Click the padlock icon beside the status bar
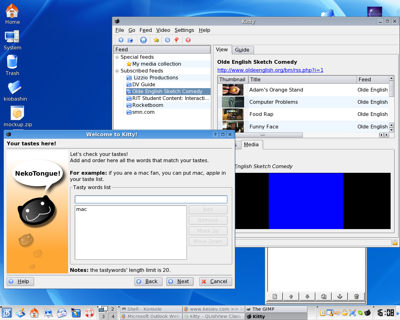 (x=395, y=242)
